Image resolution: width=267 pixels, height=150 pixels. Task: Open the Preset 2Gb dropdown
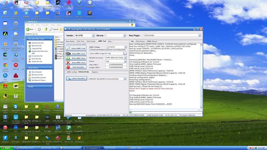(125, 61)
